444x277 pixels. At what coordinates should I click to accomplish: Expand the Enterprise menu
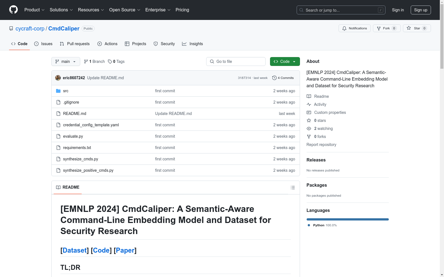pyautogui.click(x=158, y=10)
